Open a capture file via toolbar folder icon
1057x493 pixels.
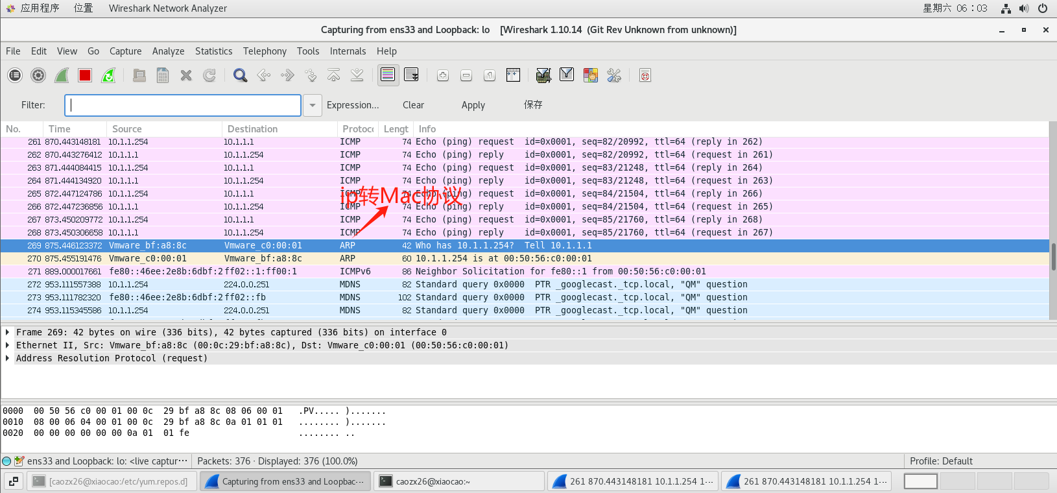pos(139,75)
